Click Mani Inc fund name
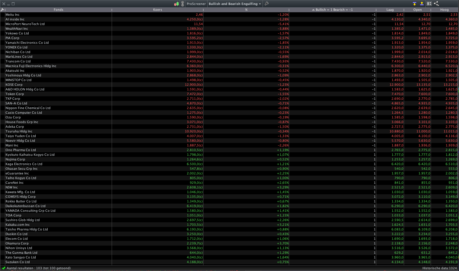Viewport: 459px width, 271px height. [x=12, y=145]
